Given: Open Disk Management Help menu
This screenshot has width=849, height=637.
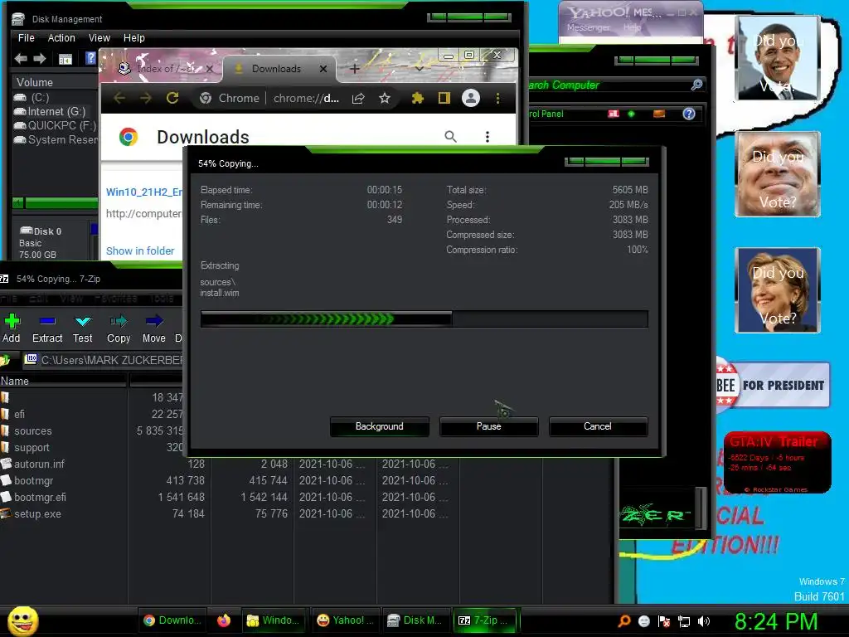Looking at the screenshot, I should 133,38.
